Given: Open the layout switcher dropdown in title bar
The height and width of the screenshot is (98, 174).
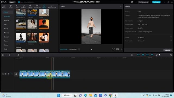Looking at the screenshot, I should (133, 2).
